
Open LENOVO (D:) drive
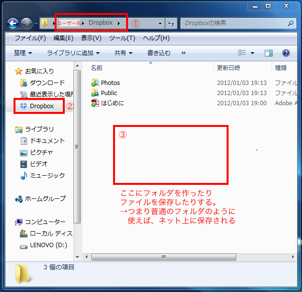pos(48,245)
